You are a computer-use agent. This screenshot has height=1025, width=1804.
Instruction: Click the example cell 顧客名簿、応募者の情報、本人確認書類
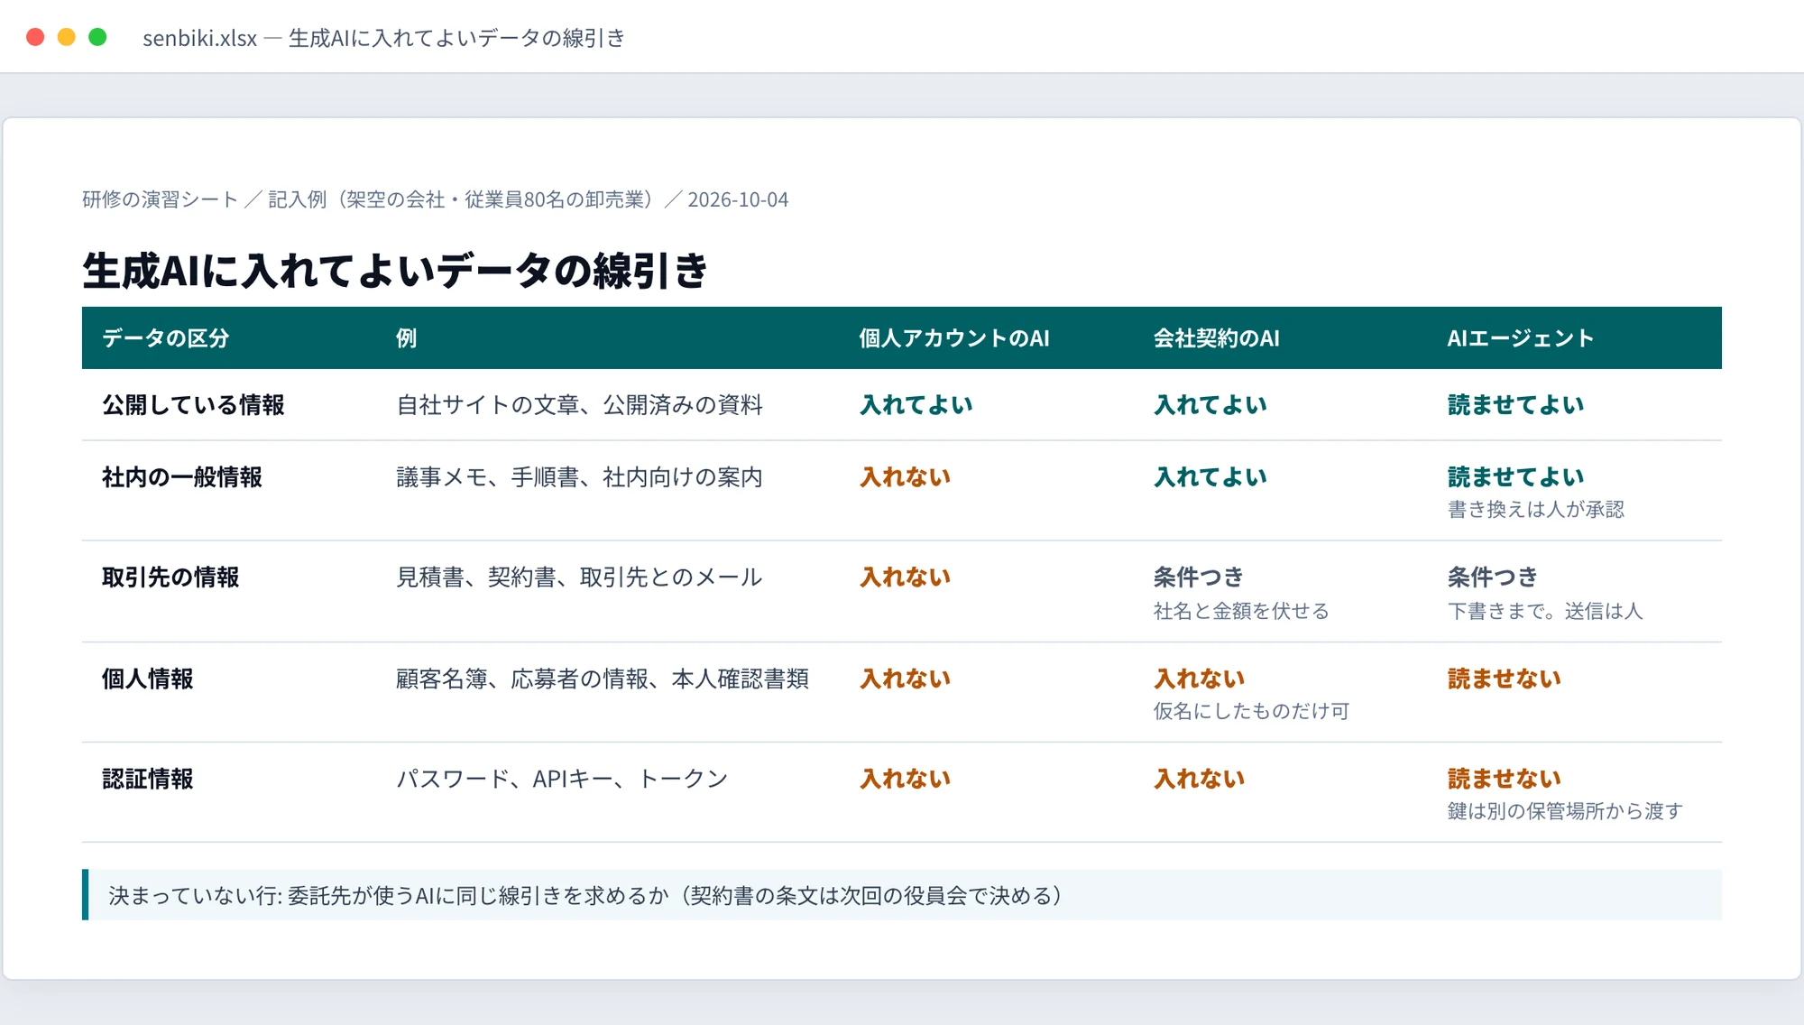603,679
